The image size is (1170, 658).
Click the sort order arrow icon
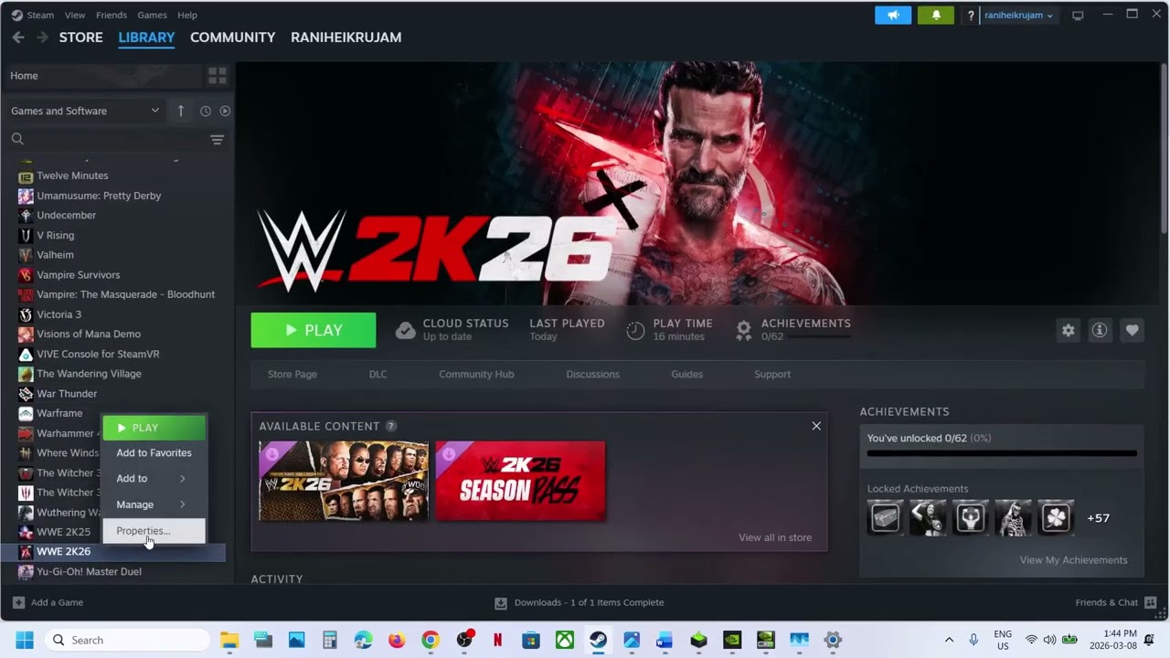tap(181, 111)
